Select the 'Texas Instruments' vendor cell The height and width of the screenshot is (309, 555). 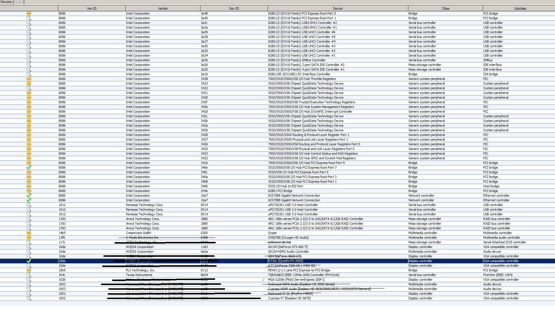click(x=163, y=275)
